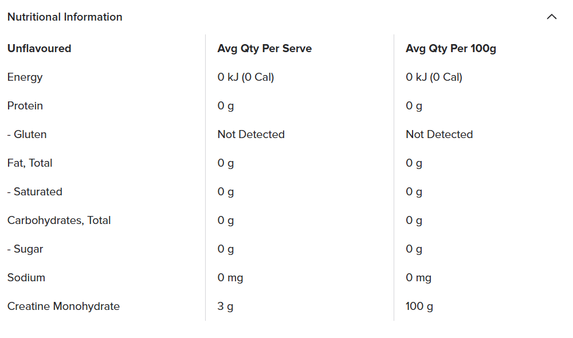Image resolution: width=573 pixels, height=338 pixels.
Task: Select the Nutritional Information header text
Action: click(x=65, y=17)
